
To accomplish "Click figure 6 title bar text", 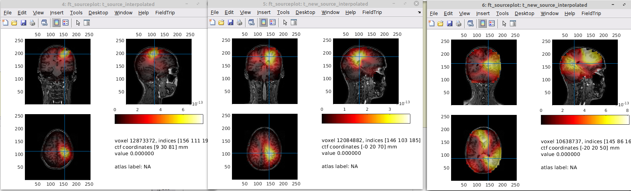I will (534, 5).
